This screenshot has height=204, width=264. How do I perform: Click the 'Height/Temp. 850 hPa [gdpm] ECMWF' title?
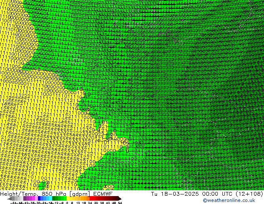click(x=56, y=194)
